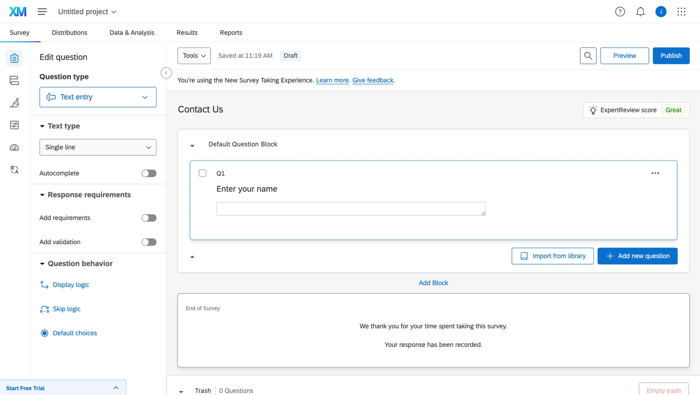Turn on Add requirements toggle
This screenshot has width=700, height=395.
click(x=149, y=218)
